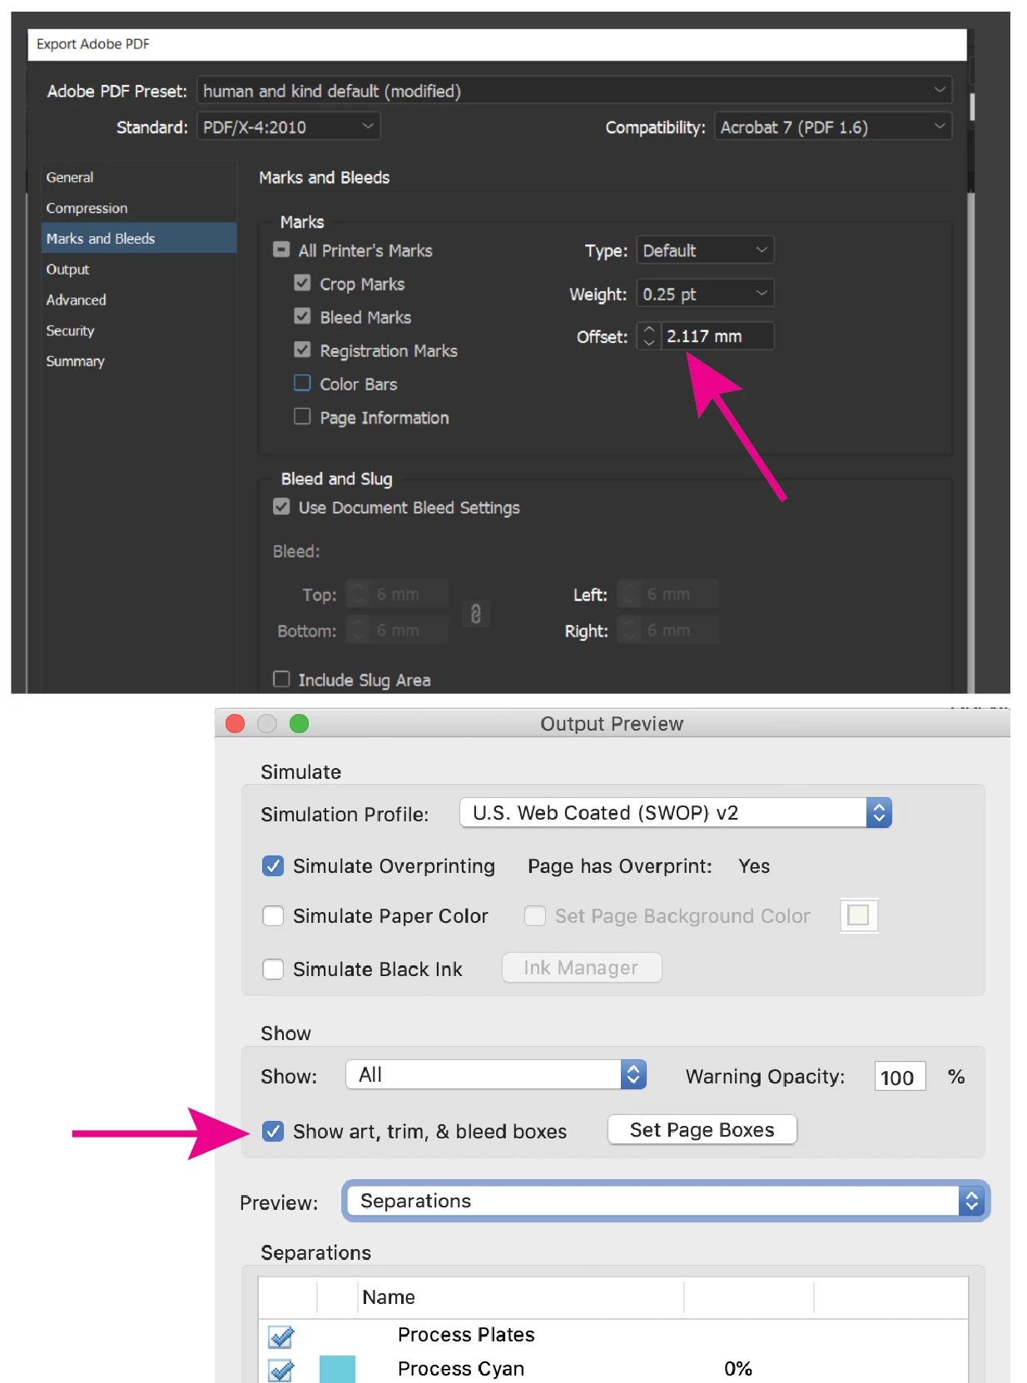Enable Simulate Black Ink

[273, 969]
